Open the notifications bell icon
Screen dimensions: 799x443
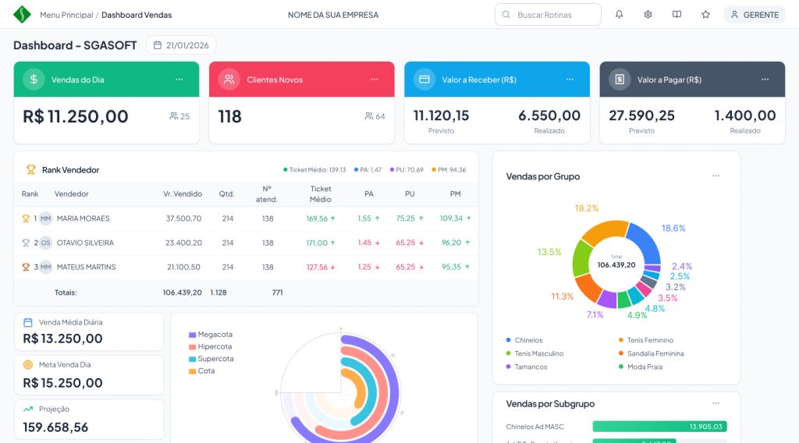[x=620, y=15]
